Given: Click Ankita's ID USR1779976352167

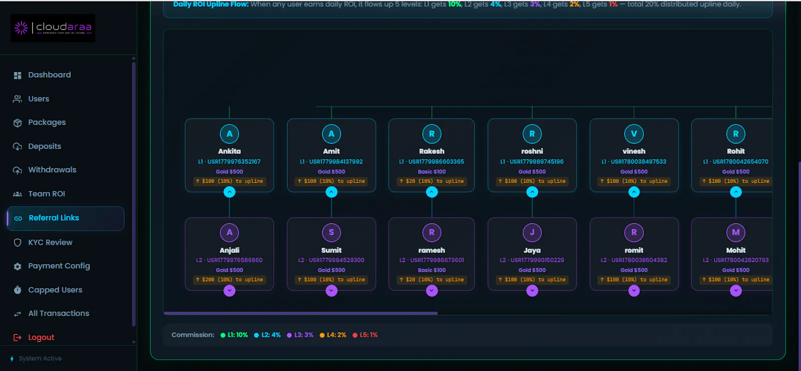Looking at the screenshot, I should point(234,162).
